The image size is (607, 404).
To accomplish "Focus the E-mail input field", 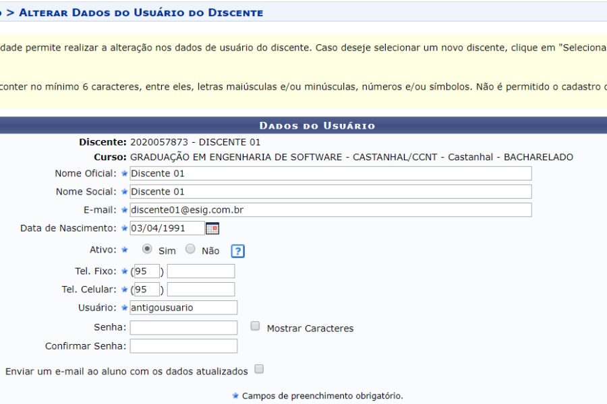I will [x=330, y=210].
